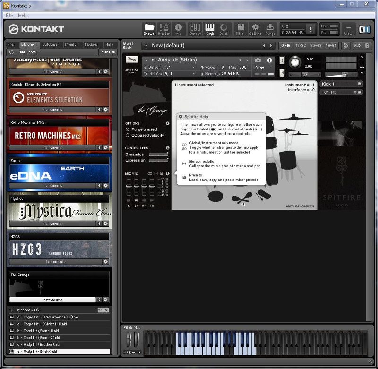The height and width of the screenshot is (369, 378).
Task: Open Instruments for The Grange library
Action: (52, 300)
